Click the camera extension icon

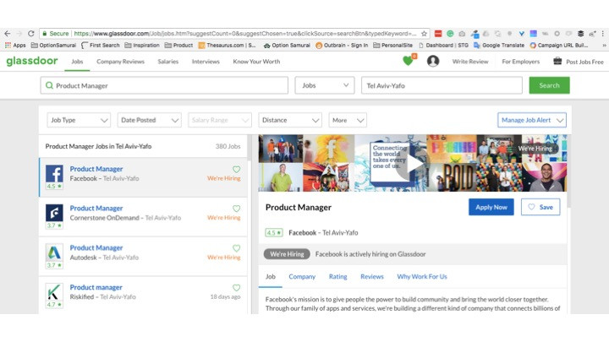[x=462, y=34]
